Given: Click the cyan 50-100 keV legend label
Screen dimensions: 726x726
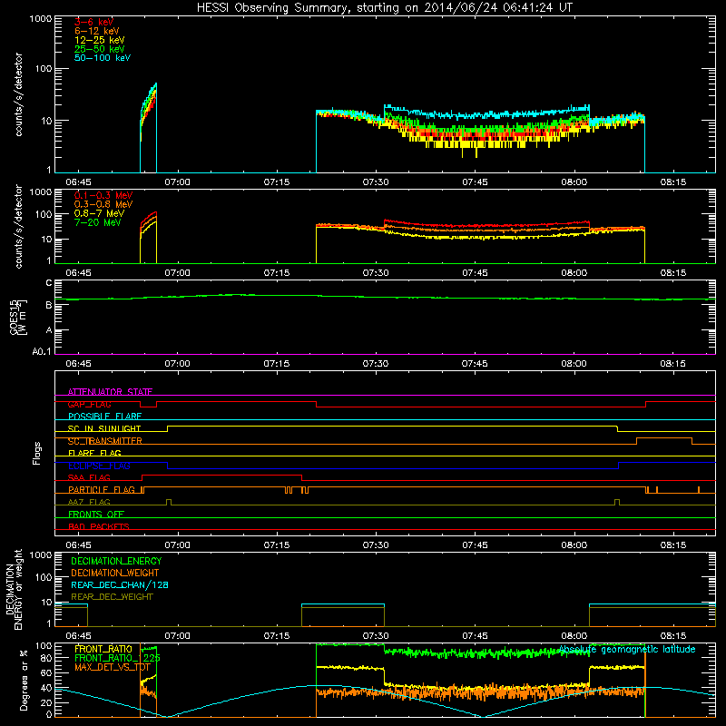Looking at the screenshot, I should pyautogui.click(x=103, y=58).
